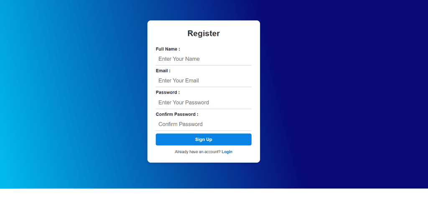
Task: Click the underline below Confirm Password placeholder
Action: click(x=204, y=130)
